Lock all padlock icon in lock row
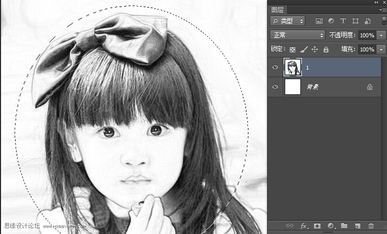This screenshot has width=387, height=234. [326, 49]
